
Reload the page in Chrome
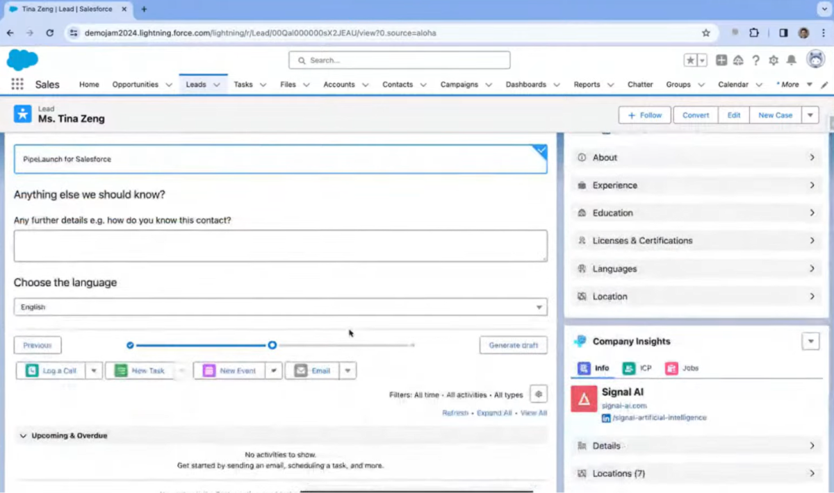[49, 33]
